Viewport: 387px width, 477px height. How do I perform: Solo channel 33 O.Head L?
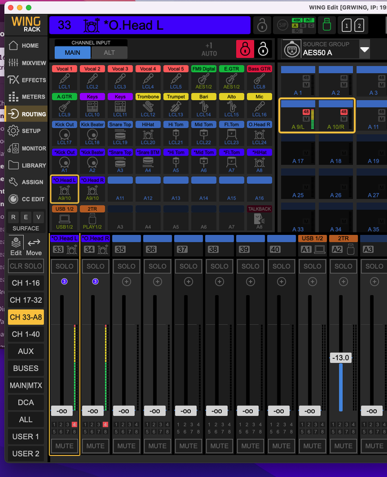[x=64, y=267]
